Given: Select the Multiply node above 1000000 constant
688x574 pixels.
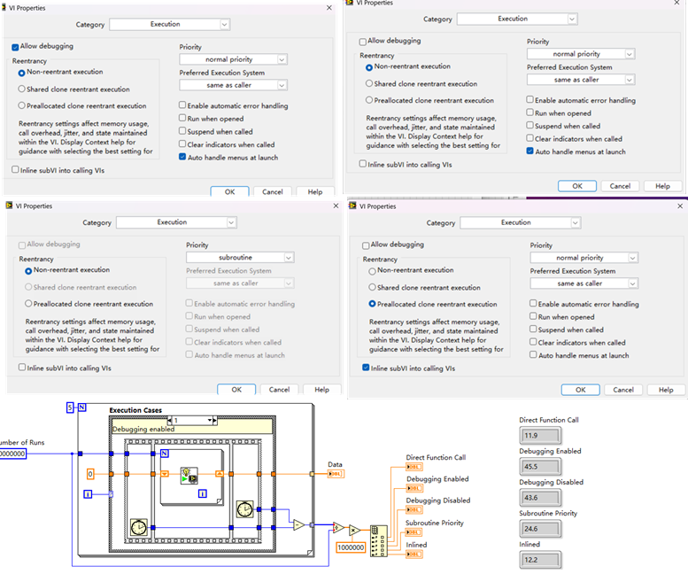Looking at the screenshot, I should click(353, 530).
